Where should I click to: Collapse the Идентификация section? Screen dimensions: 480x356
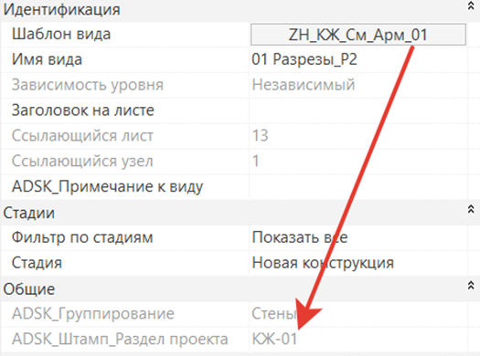(x=471, y=6)
